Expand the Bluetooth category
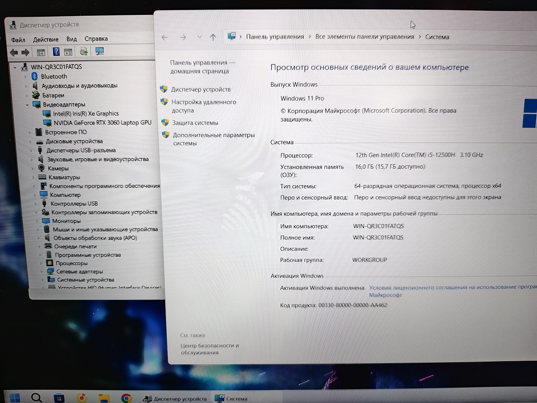Image resolution: width=537 pixels, height=403 pixels. tap(25, 76)
